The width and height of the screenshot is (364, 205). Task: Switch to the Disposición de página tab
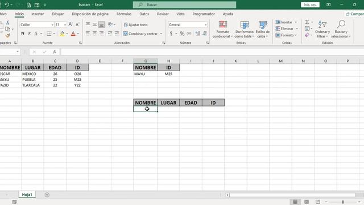pos(90,14)
